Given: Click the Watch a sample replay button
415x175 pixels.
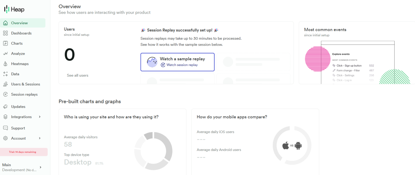Looking at the screenshot, I should click(177, 62).
